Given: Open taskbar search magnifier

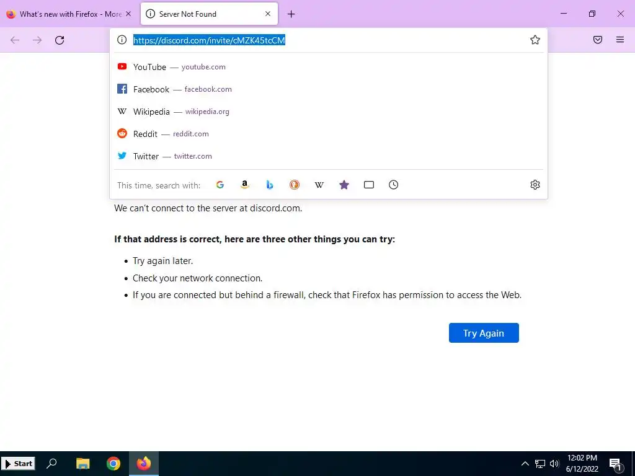Looking at the screenshot, I should pyautogui.click(x=51, y=464).
